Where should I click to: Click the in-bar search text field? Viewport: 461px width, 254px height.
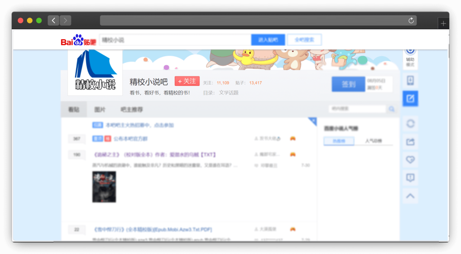357,109
